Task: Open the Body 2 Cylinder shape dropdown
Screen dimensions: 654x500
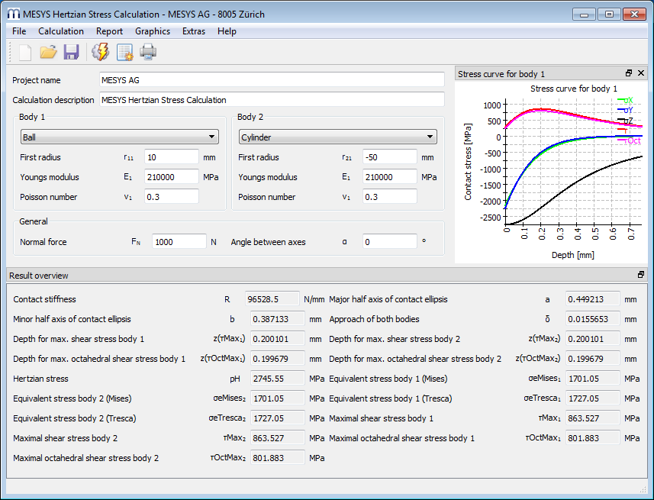Action: click(x=338, y=137)
